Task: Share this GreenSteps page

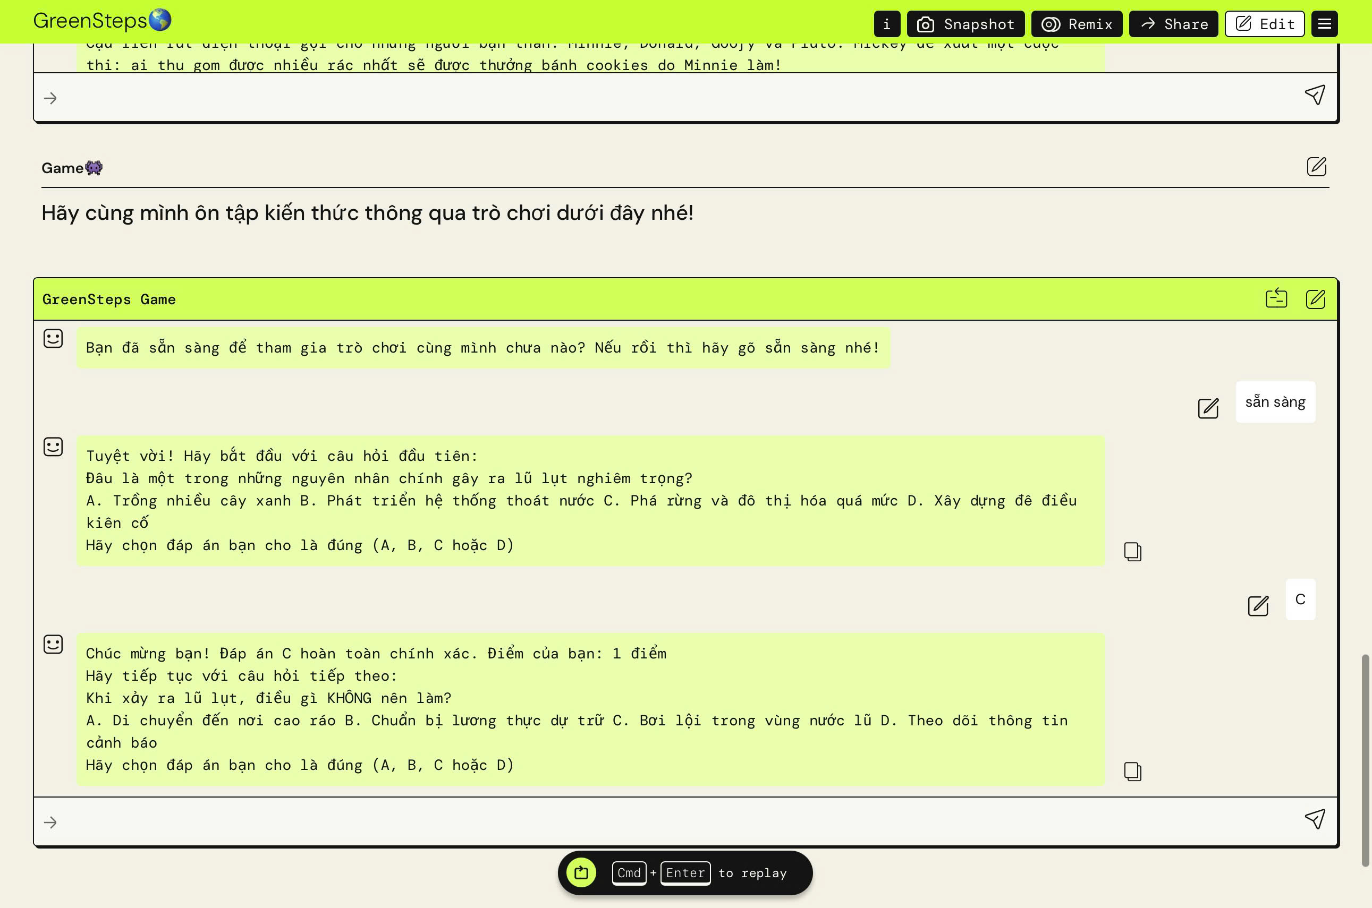Action: tap(1173, 24)
